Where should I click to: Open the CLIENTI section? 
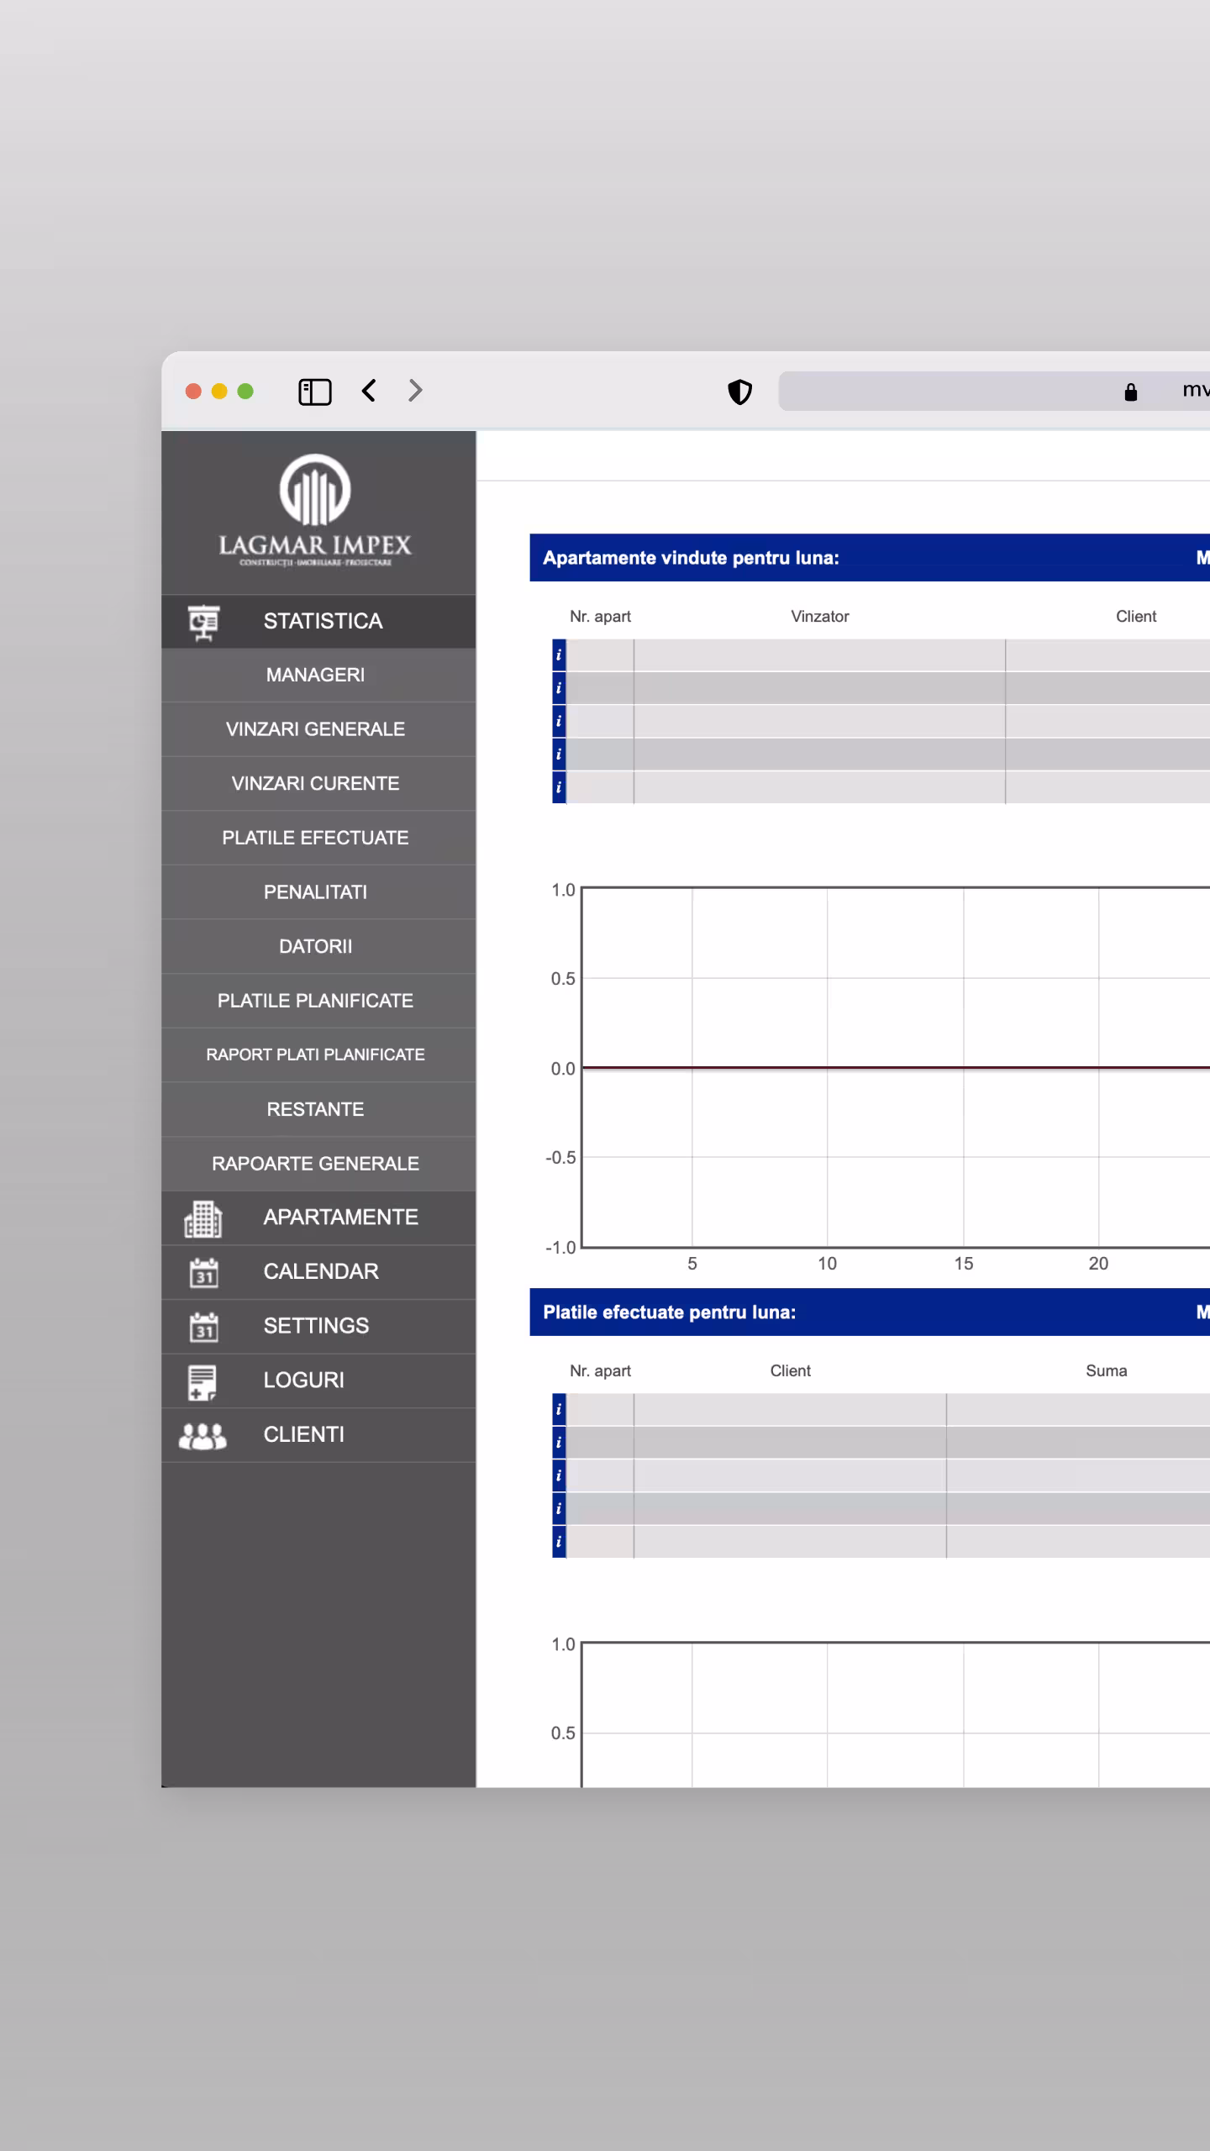click(x=318, y=1435)
